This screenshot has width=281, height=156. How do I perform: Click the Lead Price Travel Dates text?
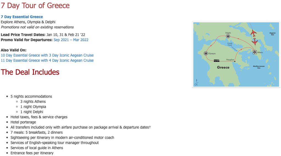tap(23, 35)
